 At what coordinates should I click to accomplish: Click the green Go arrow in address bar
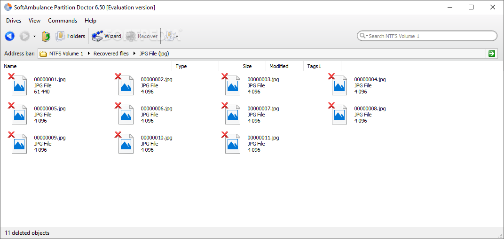491,54
